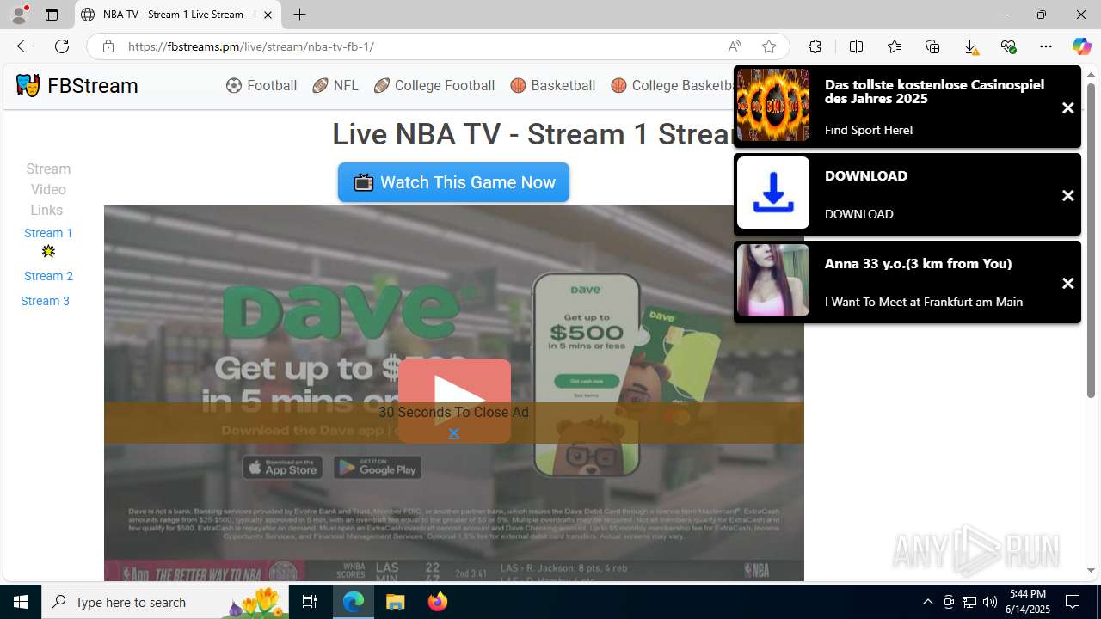1101x619 pixels.
Task: Open Firefox on taskbar
Action: point(437,602)
